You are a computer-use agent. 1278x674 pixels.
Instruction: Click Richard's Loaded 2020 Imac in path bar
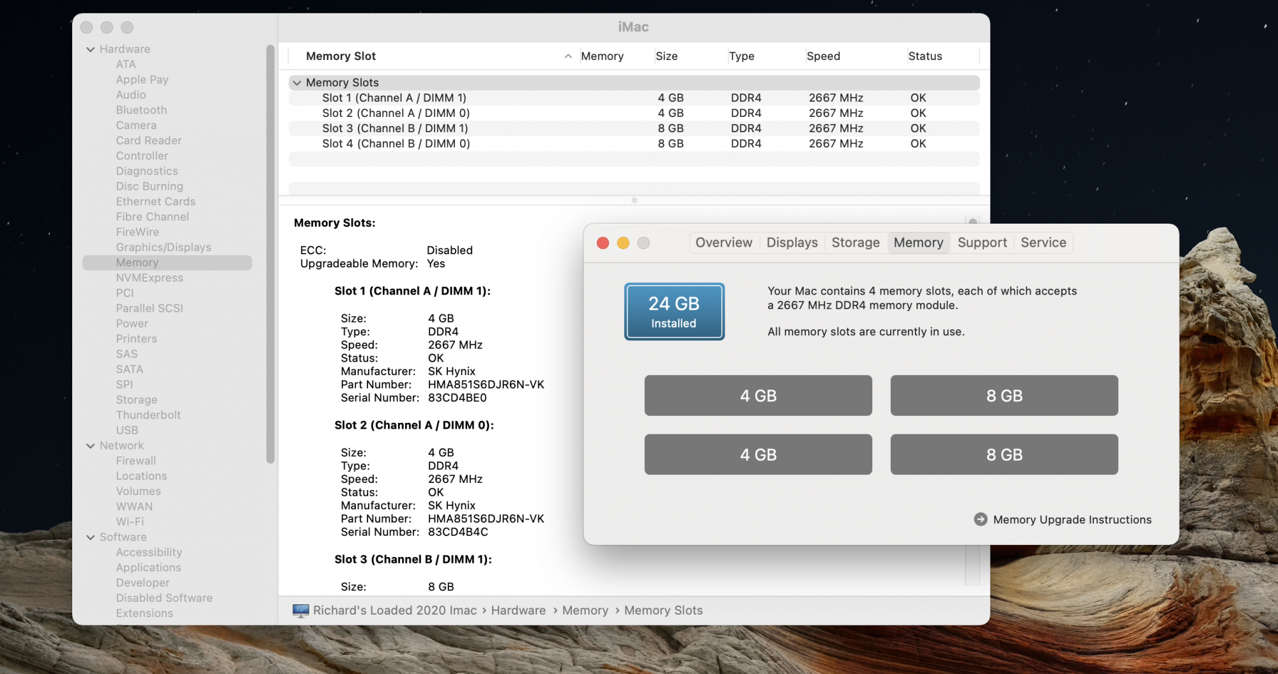[x=395, y=611]
